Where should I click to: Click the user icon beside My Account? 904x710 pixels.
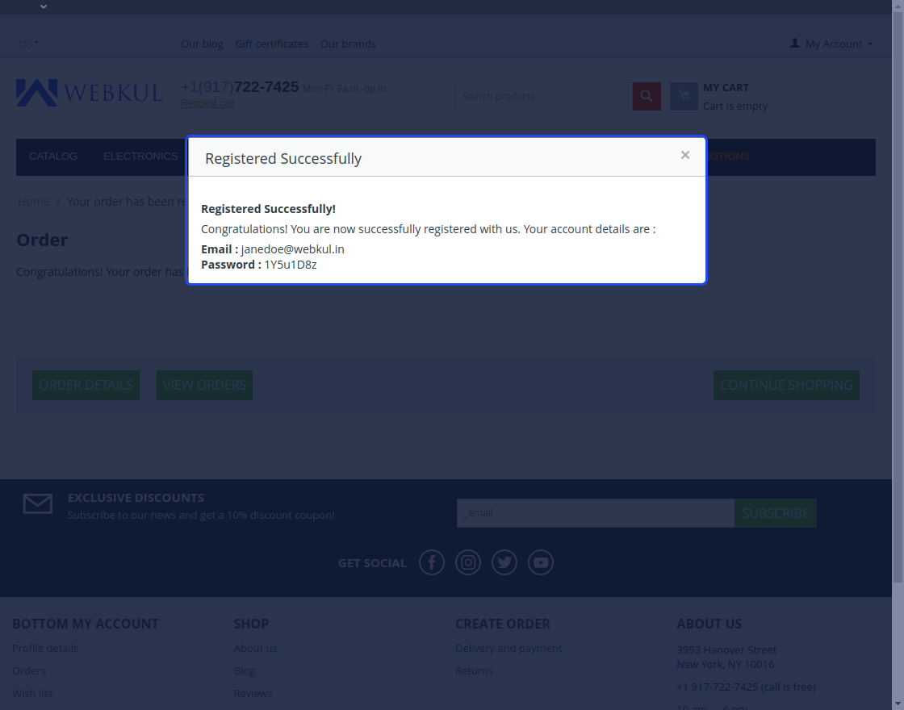pos(794,44)
